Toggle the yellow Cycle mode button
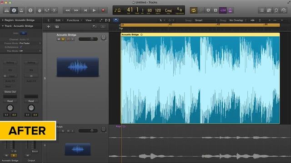 pos(194,10)
